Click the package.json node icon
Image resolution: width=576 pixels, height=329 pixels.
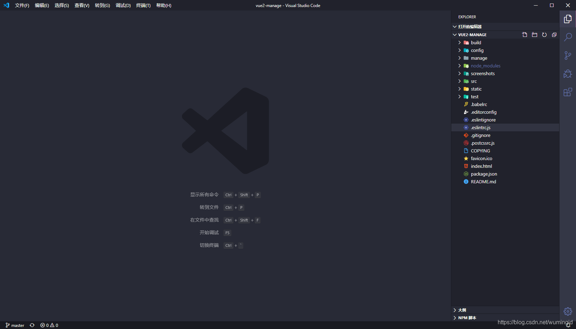(x=466, y=174)
